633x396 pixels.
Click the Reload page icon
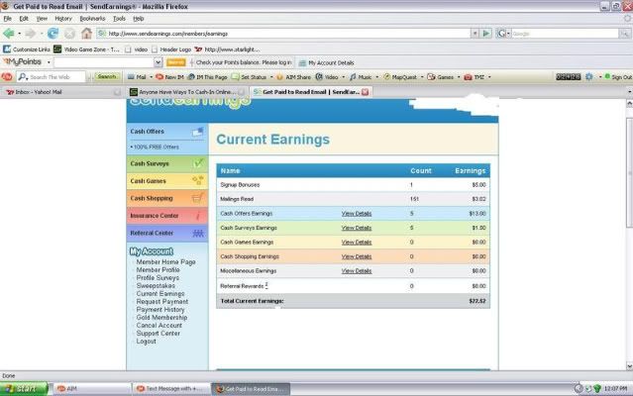click(x=53, y=33)
